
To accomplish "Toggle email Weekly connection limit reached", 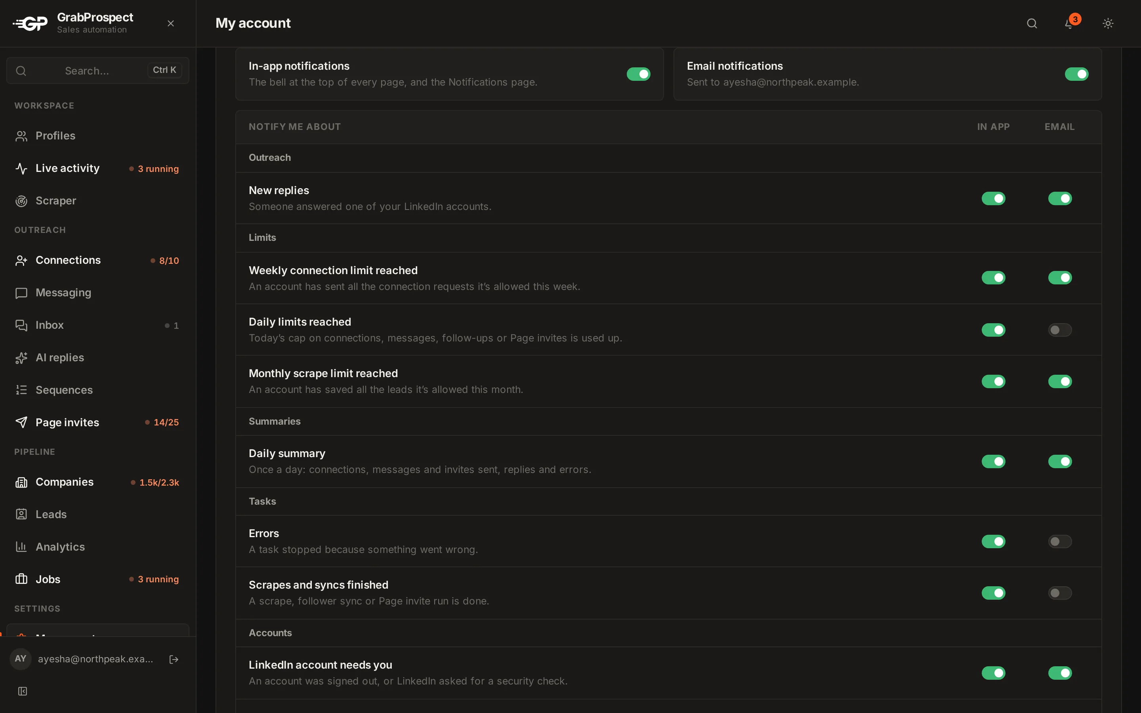I will click(1060, 278).
